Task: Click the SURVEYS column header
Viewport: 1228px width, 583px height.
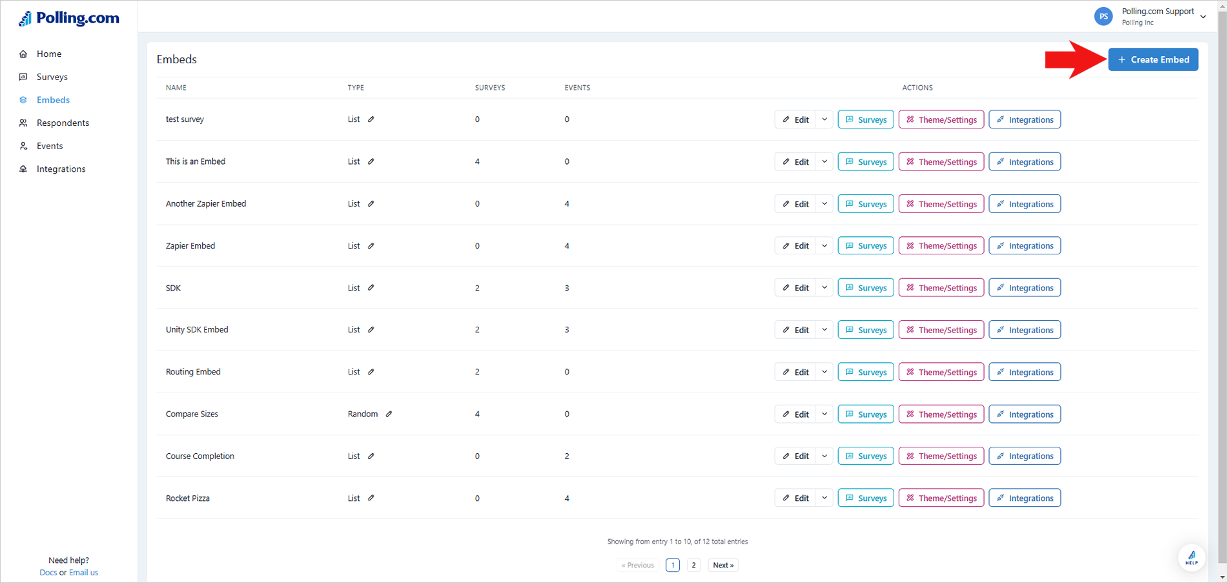Action: 490,88
